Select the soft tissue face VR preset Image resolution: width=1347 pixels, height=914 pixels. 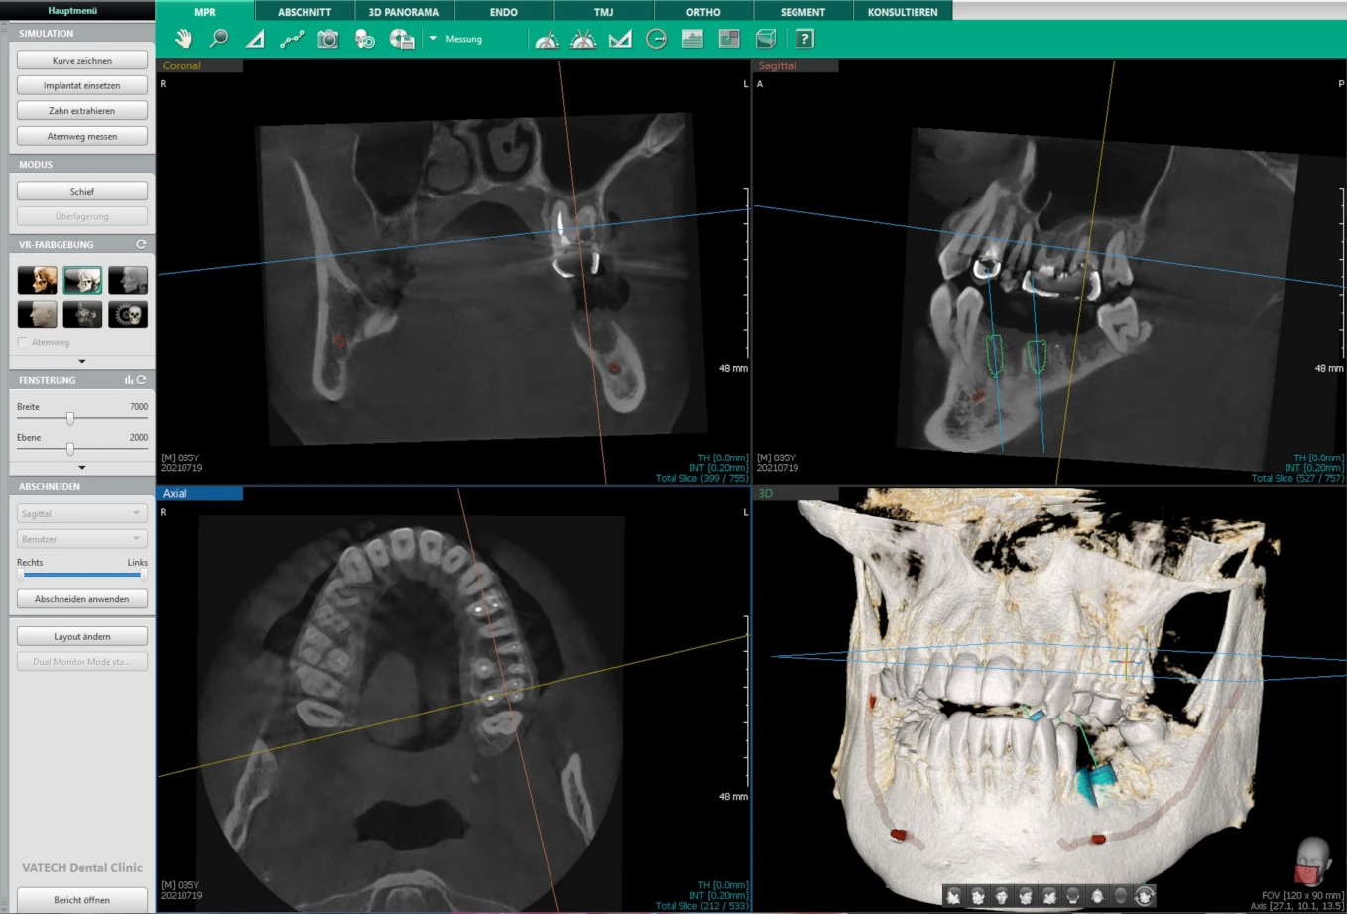[x=37, y=315]
